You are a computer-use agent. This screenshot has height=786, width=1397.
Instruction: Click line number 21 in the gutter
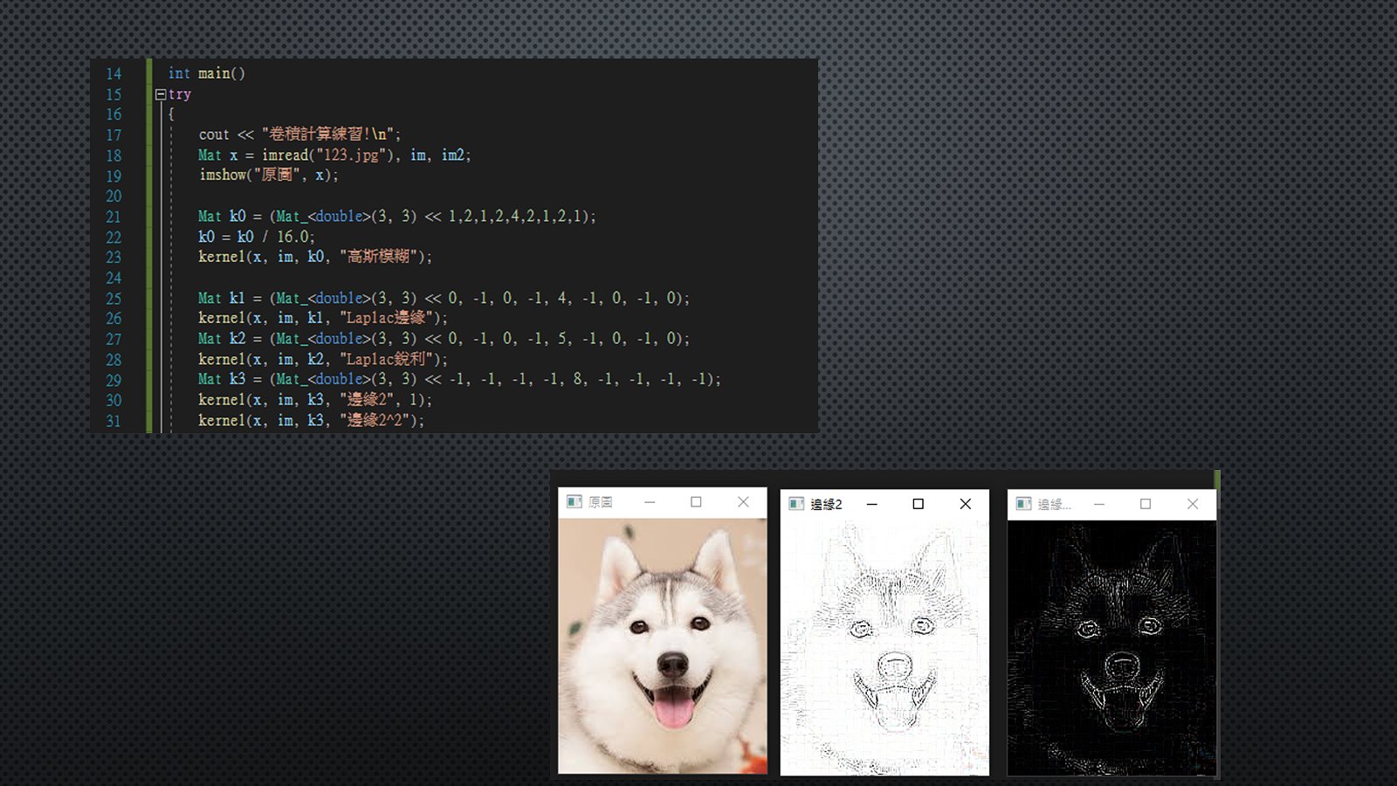pos(114,217)
